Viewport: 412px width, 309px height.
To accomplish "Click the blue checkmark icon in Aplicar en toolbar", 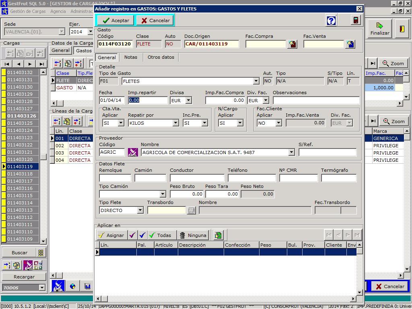I will [142, 235].
